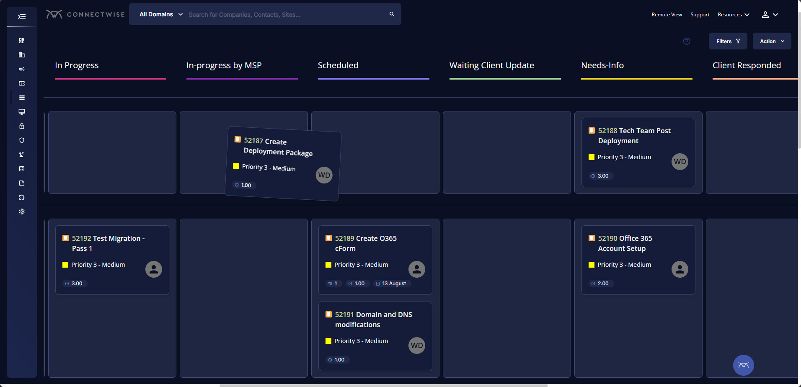The height and width of the screenshot is (387, 801).
Task: Open the shield security icon in sidebar
Action: click(x=22, y=140)
